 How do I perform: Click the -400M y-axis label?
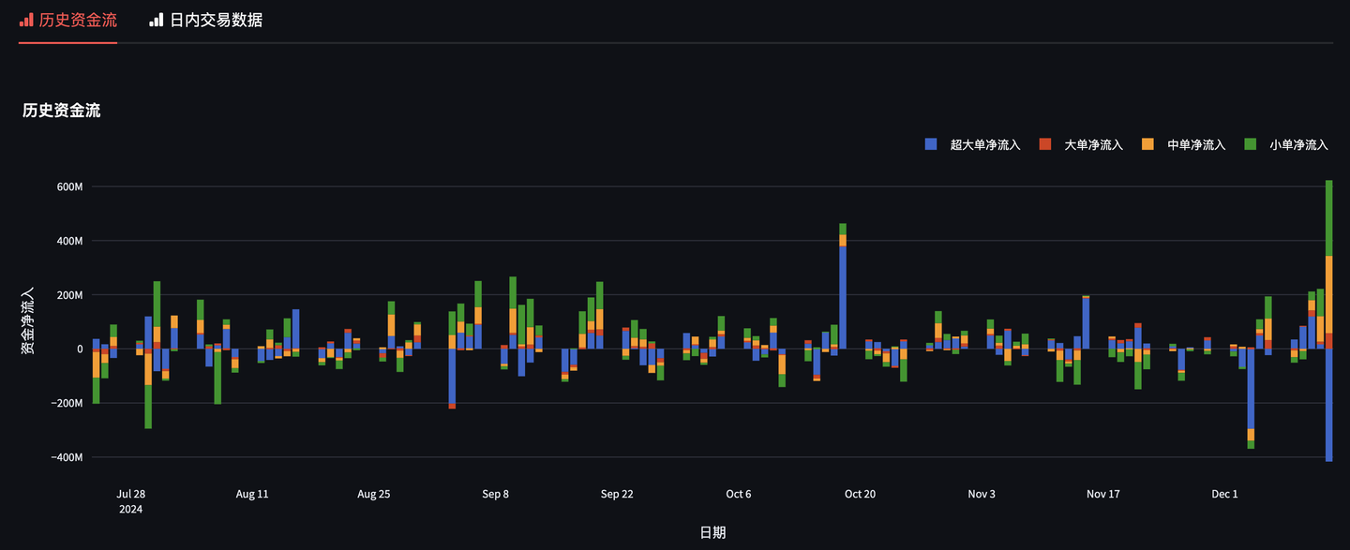click(67, 457)
